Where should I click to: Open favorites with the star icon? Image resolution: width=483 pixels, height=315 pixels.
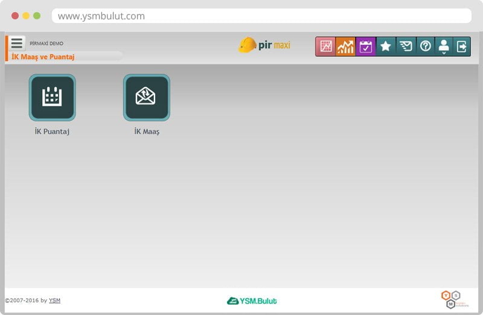(386, 47)
